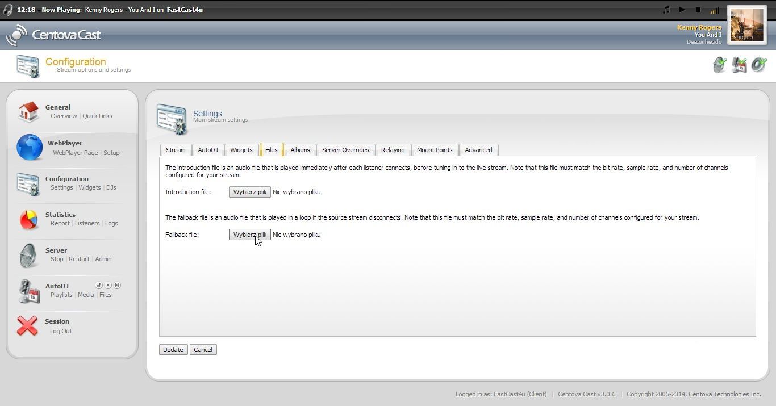
Task: Open the Statistics Report link
Action: point(60,223)
